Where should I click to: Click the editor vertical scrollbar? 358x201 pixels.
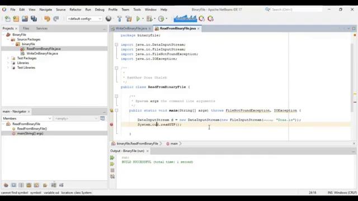tap(352, 78)
